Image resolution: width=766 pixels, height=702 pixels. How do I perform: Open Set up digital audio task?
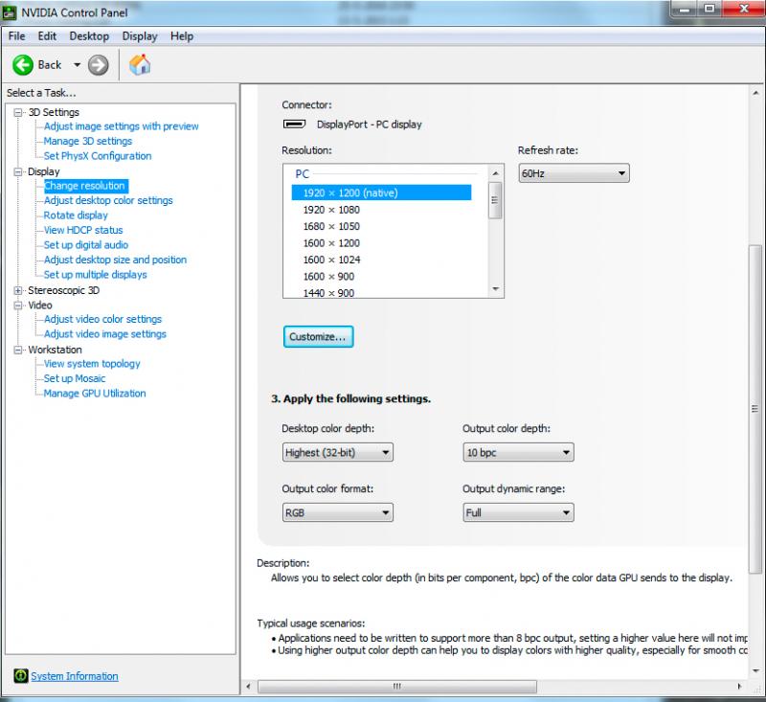click(x=86, y=245)
